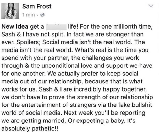Open Sam Frost's profile picture thumbnail
The height and width of the screenshot is (132, 159).
click(x=10, y=11)
